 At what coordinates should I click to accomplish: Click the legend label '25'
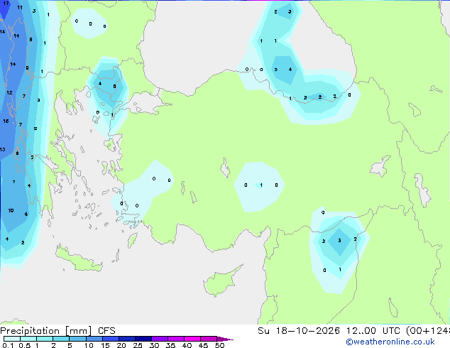point(138,345)
